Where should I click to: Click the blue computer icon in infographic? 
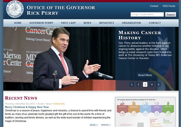pyautogui.click(x=145, y=103)
